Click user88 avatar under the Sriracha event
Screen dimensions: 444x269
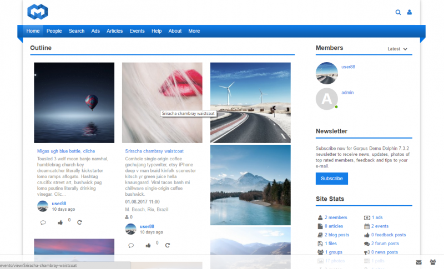pyautogui.click(x=131, y=229)
